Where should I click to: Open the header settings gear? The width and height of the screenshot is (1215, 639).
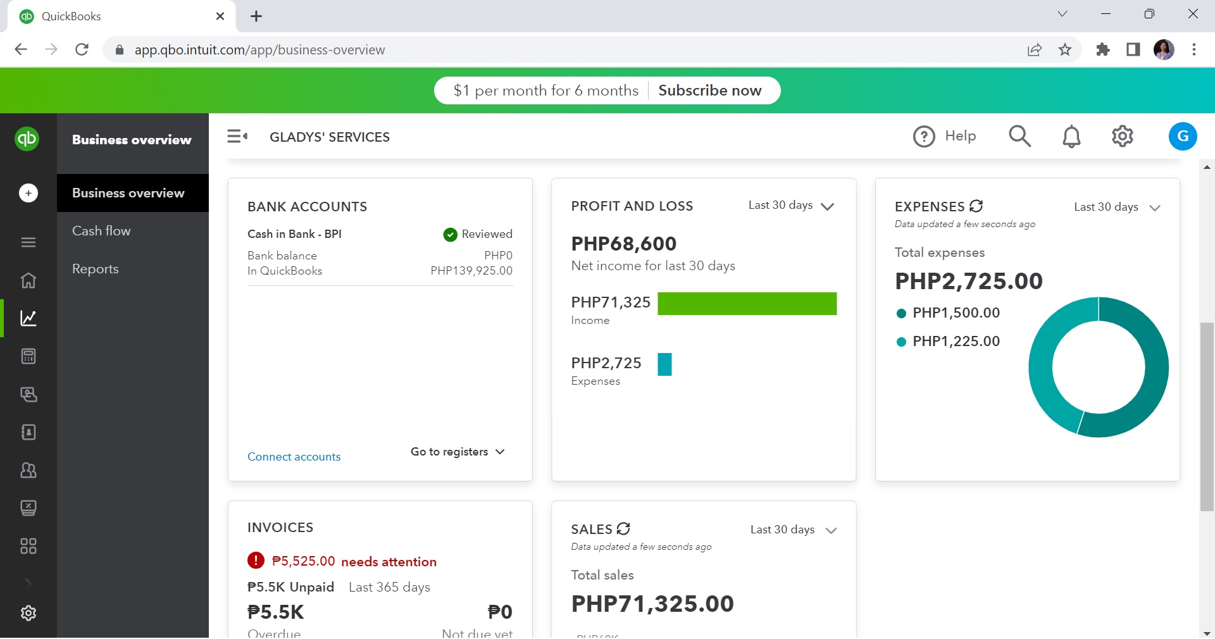1122,136
